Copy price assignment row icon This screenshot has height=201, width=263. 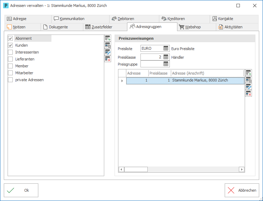[x=249, y=79]
